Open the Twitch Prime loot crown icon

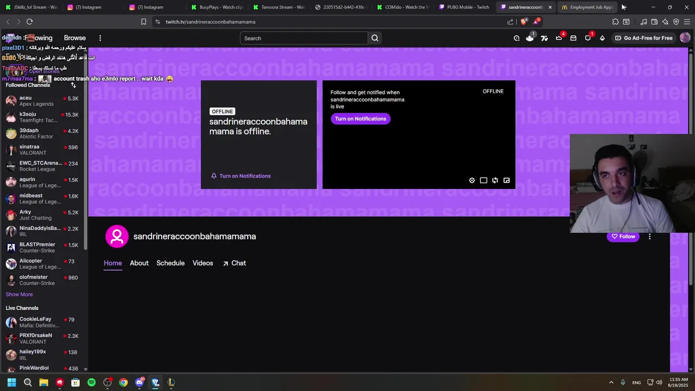pos(559,38)
